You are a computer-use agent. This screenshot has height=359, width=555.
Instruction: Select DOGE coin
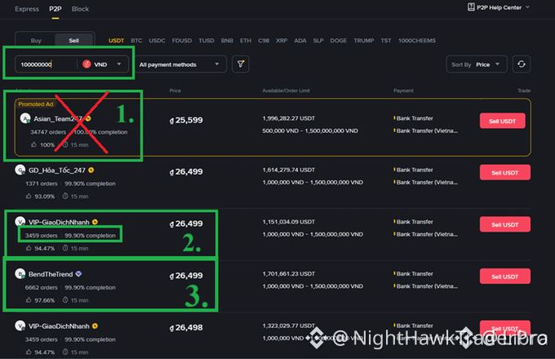[x=338, y=40]
